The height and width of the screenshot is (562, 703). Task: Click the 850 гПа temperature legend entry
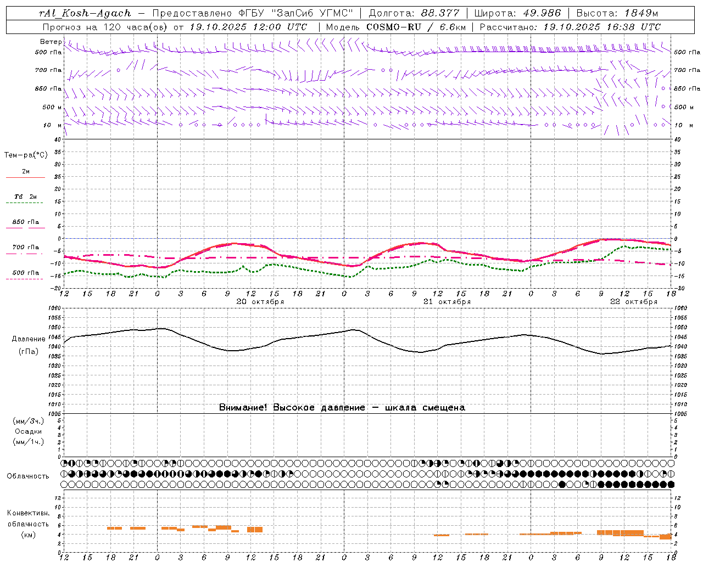[26, 222]
